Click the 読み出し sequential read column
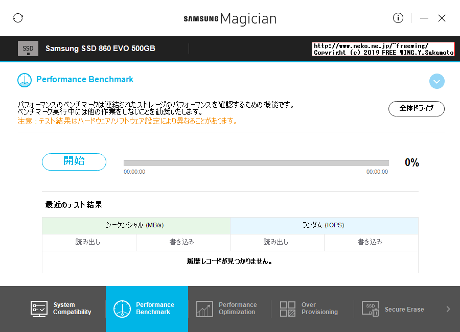Screen dimensions: 460x332 (88, 242)
